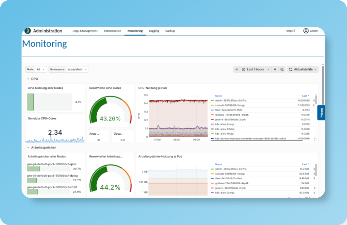The image size is (347, 225).
Task: Toggle k8s-alloy-lhh2g series in CPU legend
Action: tap(224, 134)
